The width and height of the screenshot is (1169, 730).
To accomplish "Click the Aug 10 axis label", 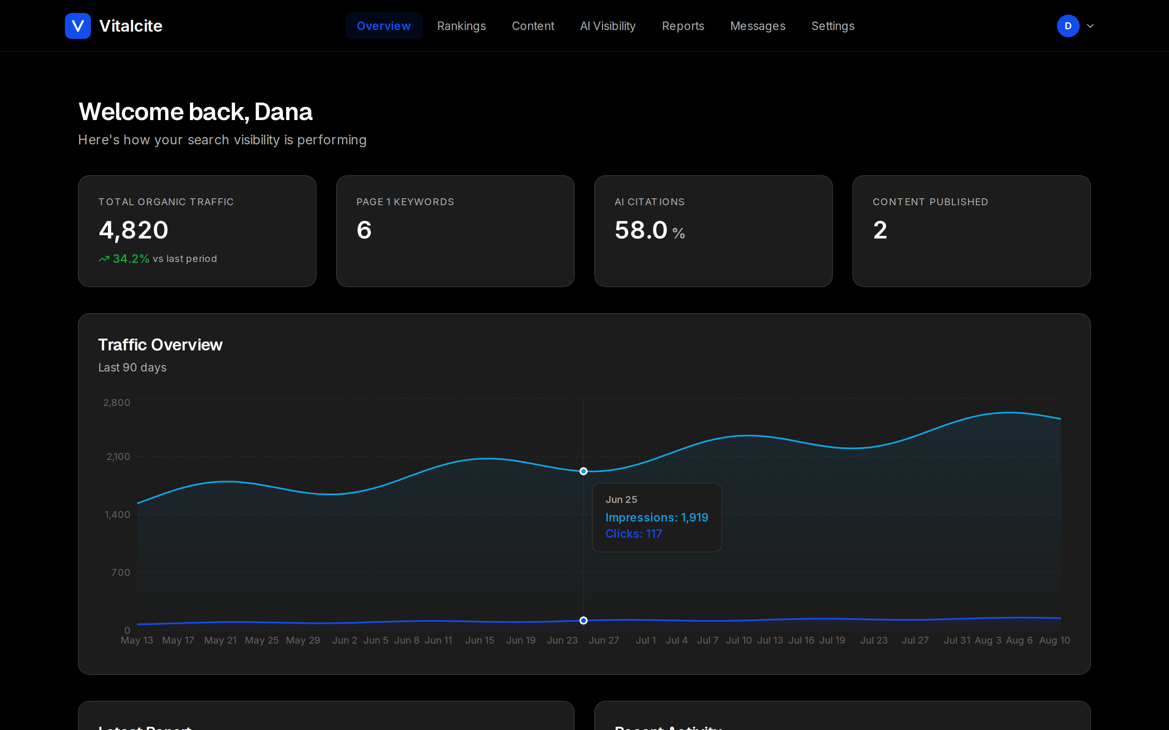I will [x=1055, y=640].
